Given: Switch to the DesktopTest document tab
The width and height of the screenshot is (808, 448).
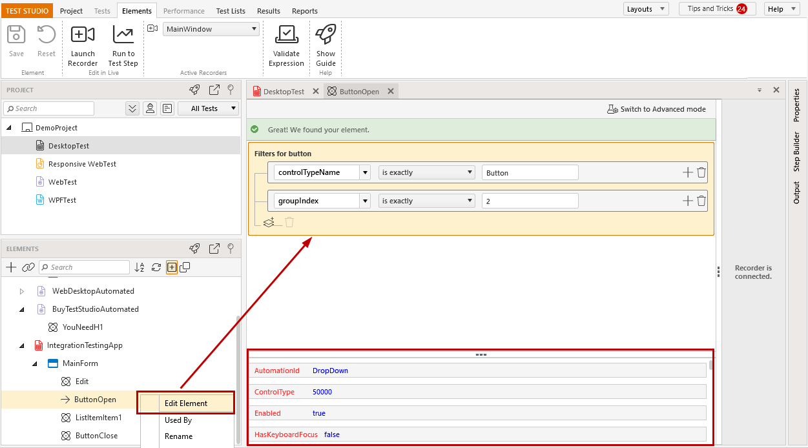Looking at the screenshot, I should click(x=284, y=92).
